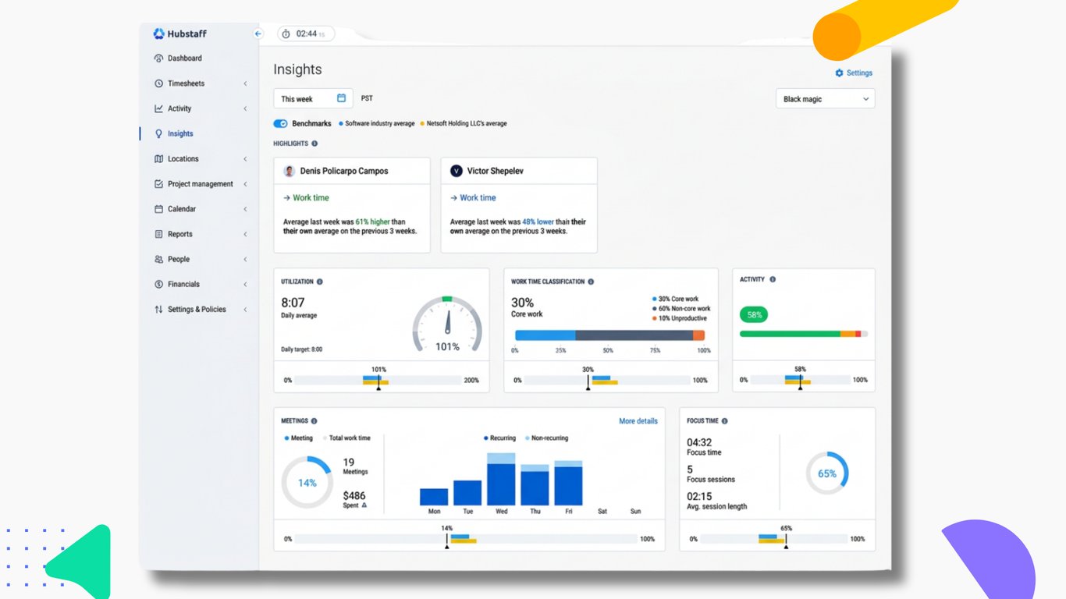Expand the Project management submenu chevron
The image size is (1066, 599).
(245, 184)
